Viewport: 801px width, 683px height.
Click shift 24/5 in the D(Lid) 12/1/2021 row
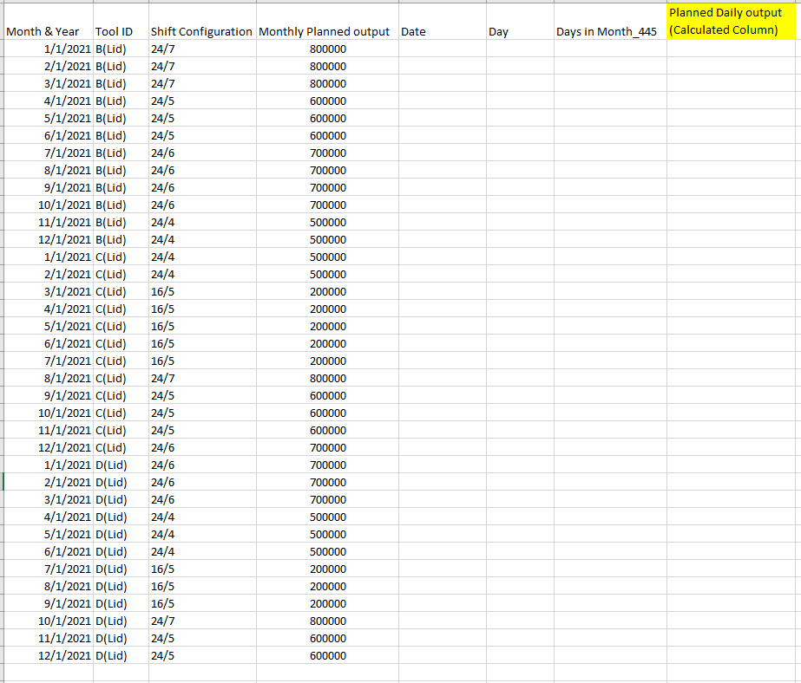[x=203, y=656]
